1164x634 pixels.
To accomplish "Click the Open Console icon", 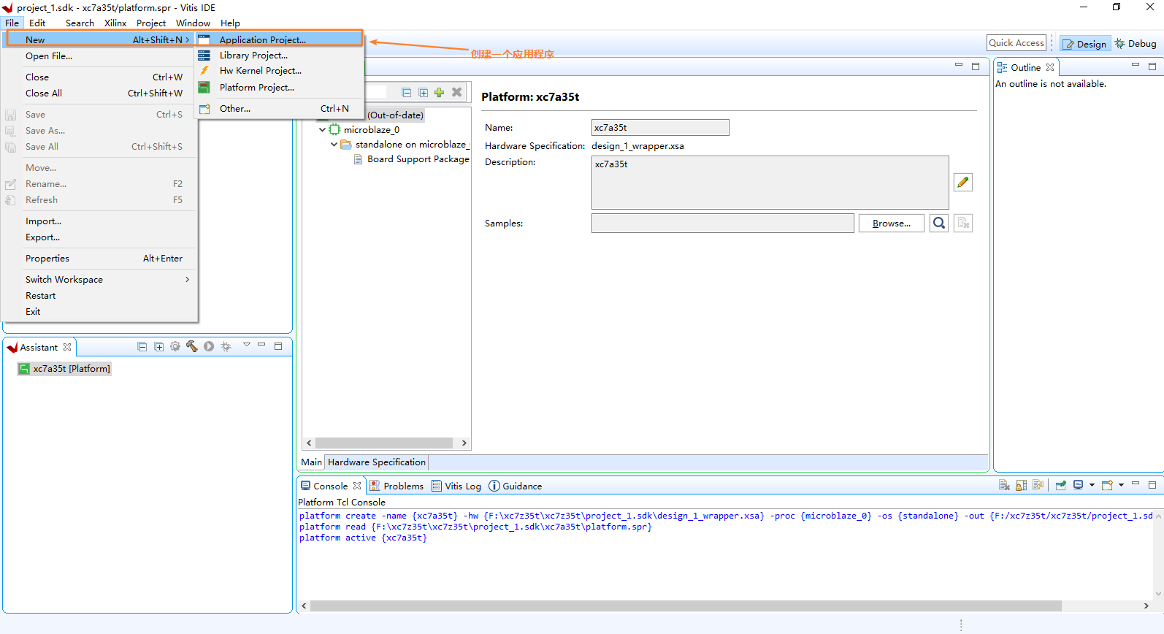I will pos(1108,486).
